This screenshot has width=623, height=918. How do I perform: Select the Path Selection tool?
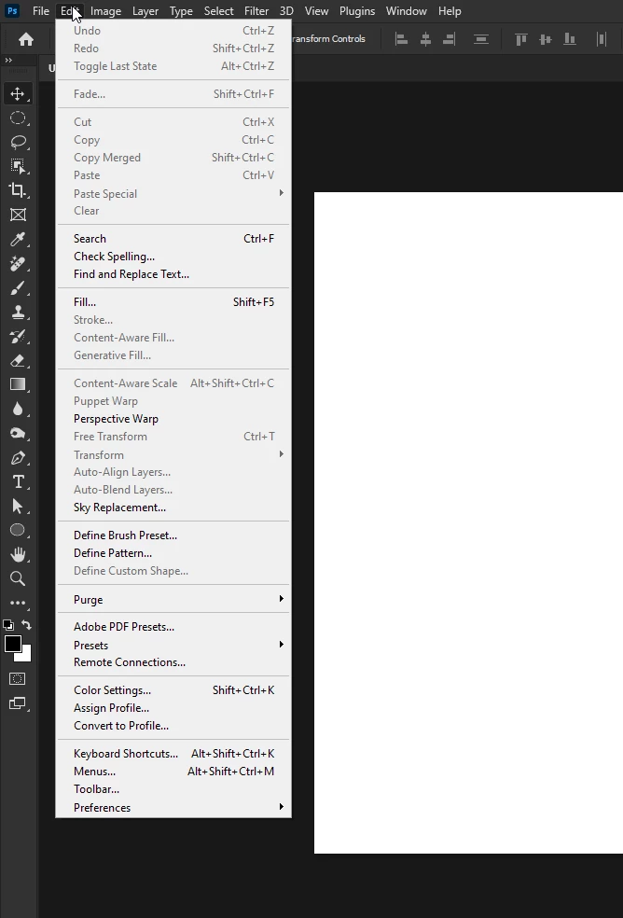coord(18,506)
